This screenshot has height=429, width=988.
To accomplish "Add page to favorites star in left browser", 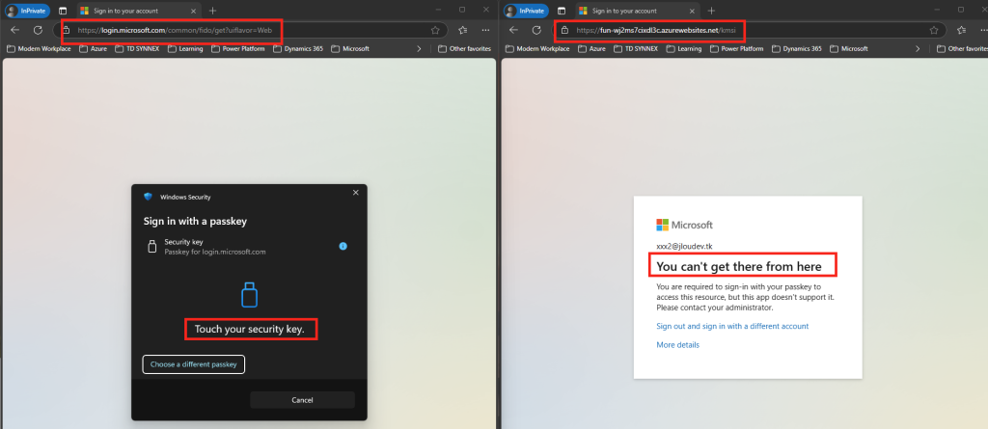I will [435, 30].
